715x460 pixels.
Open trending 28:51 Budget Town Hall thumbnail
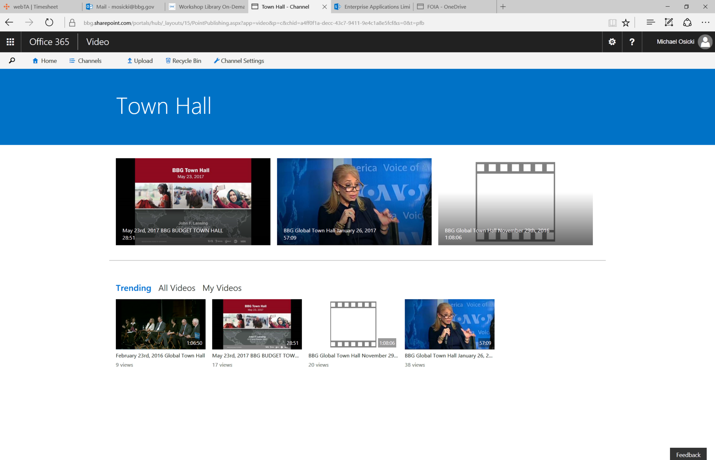coord(257,324)
